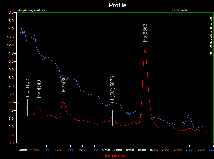Click the 5000 x-axis tick label
Image resolution: width=214 pixels, height=159 pixels.
pos(70,150)
